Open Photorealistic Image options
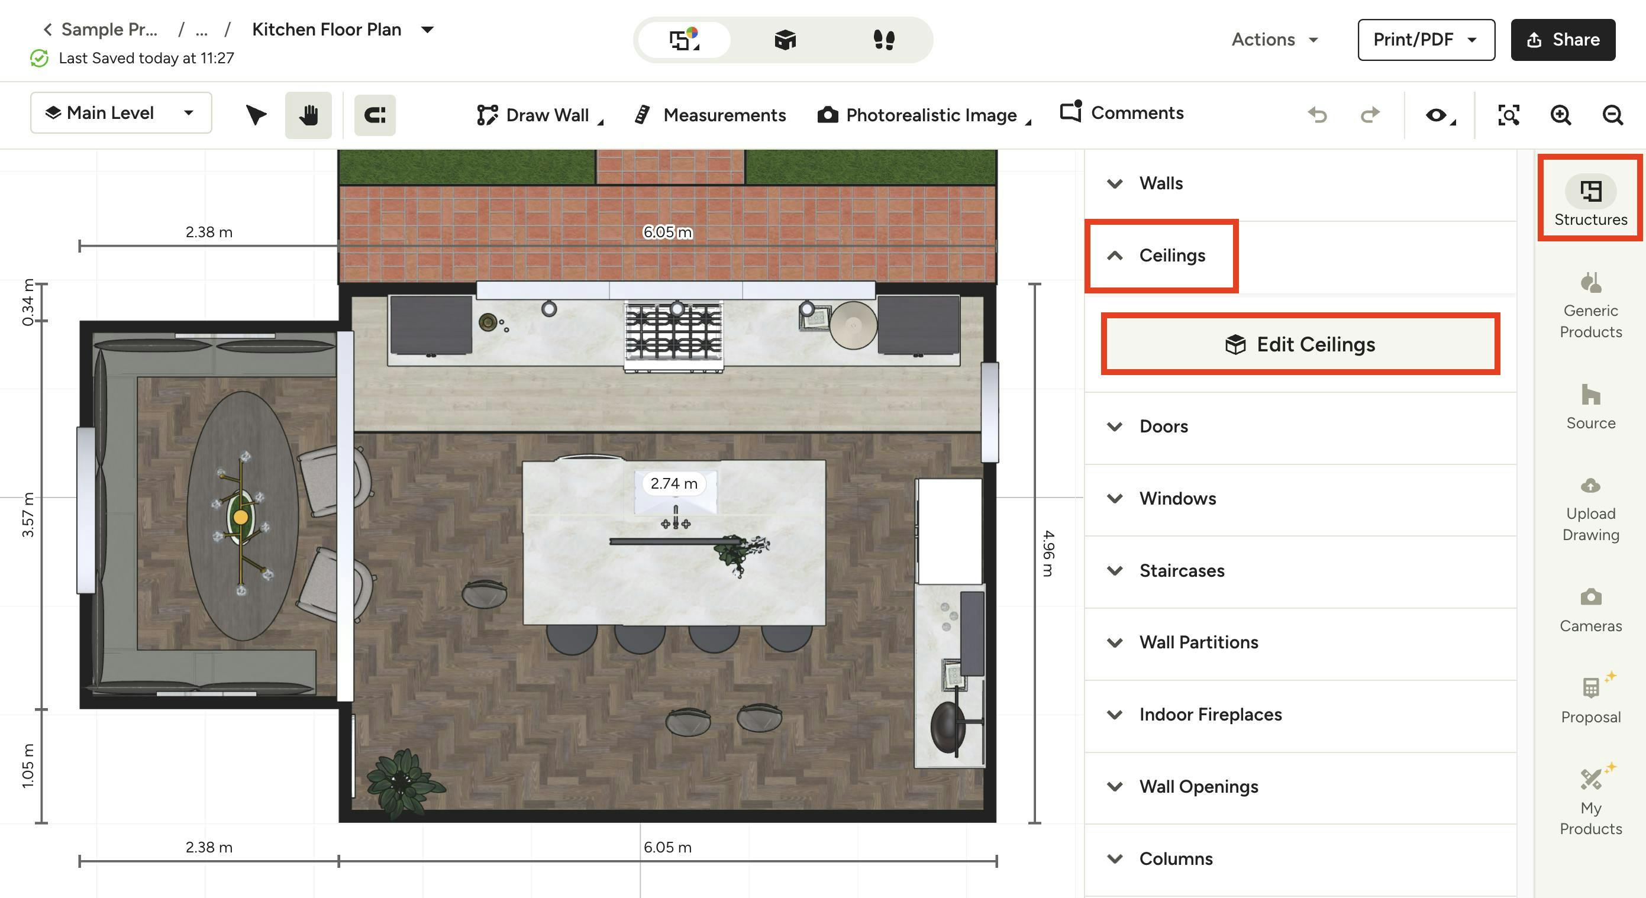Image resolution: width=1646 pixels, height=898 pixels. pos(924,115)
